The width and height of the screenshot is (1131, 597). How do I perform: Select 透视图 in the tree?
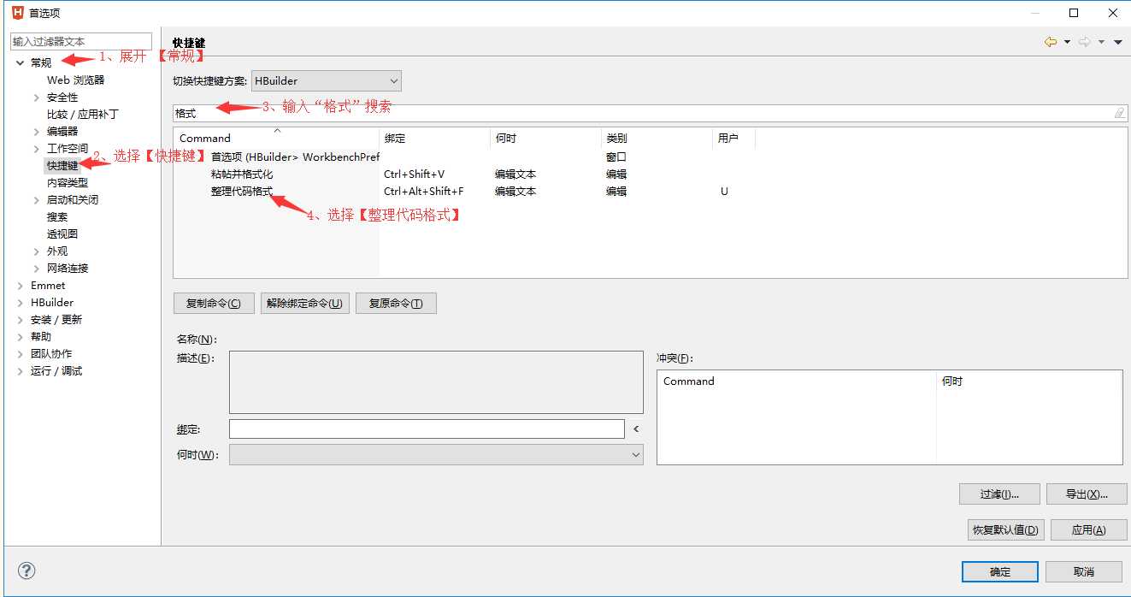[62, 233]
